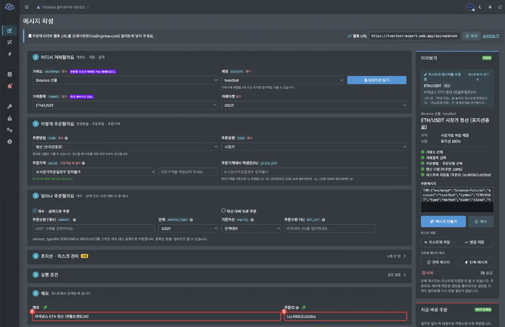The width and height of the screenshot is (505, 327).
Task: Click the 보유자산 보기 button
Action: coord(377,80)
